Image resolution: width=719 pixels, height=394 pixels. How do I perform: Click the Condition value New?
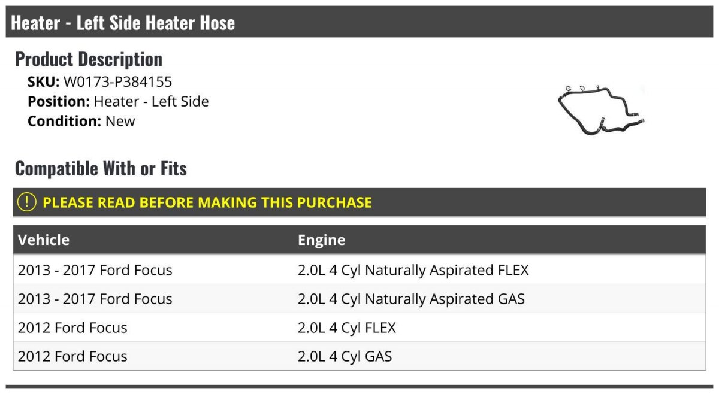pos(120,121)
